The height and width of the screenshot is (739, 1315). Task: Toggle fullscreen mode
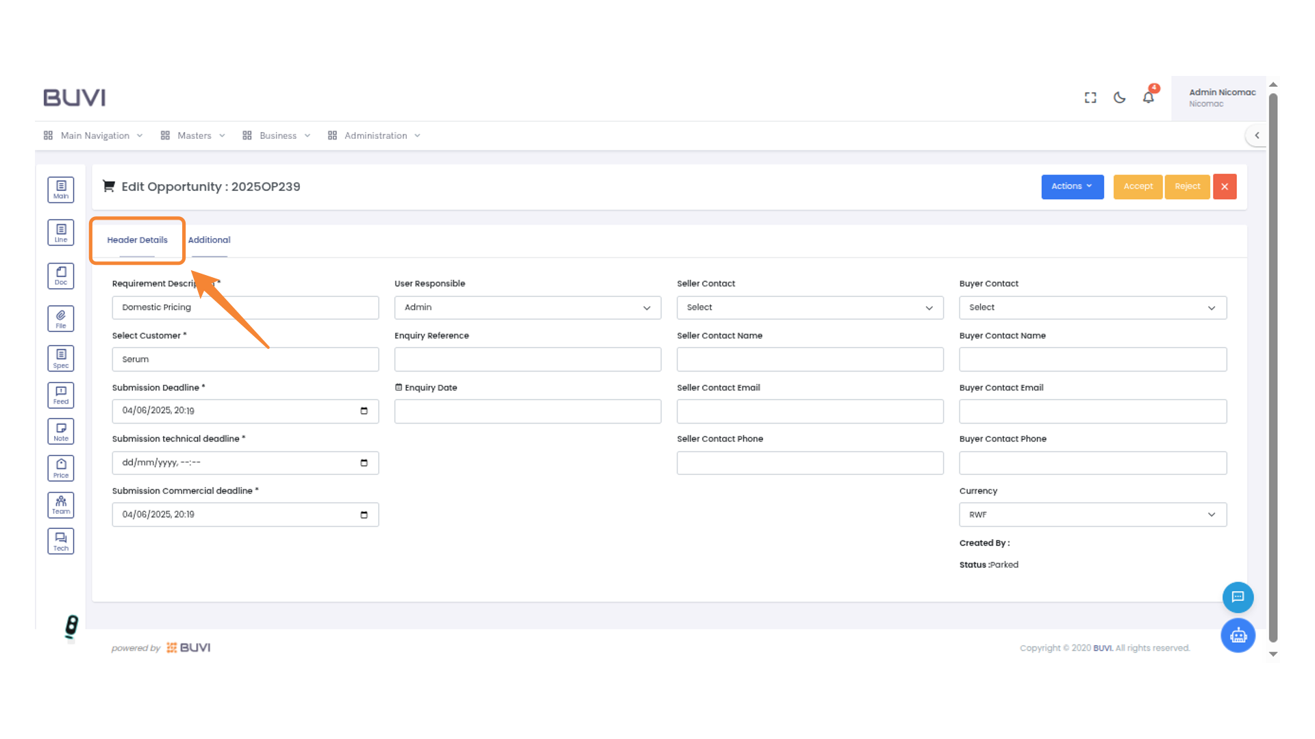click(x=1090, y=98)
